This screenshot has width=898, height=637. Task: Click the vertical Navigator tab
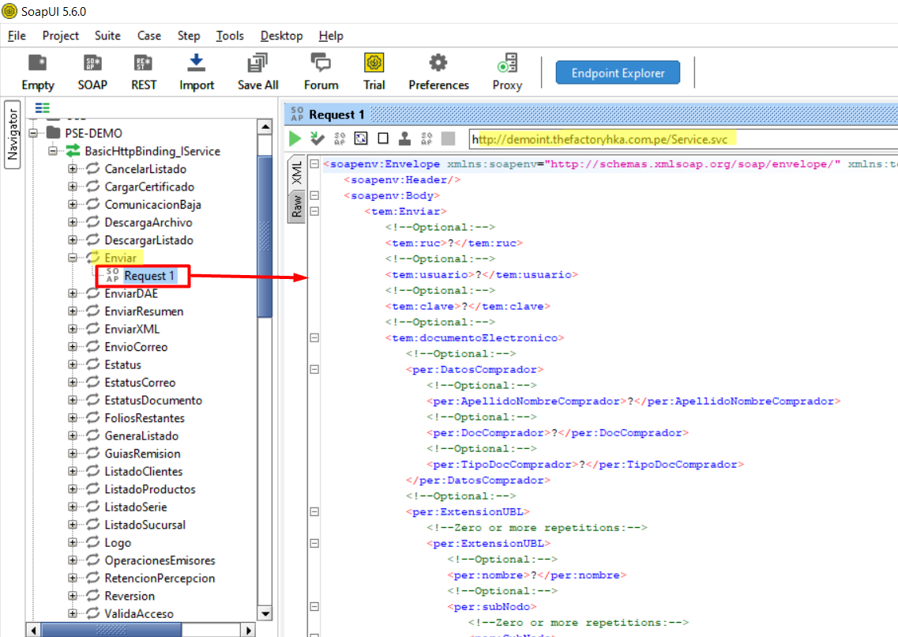tap(12, 135)
